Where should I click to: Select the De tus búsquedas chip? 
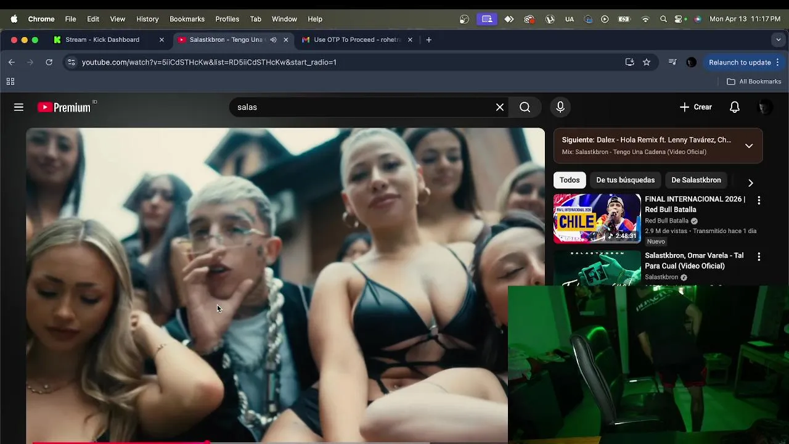(x=626, y=180)
